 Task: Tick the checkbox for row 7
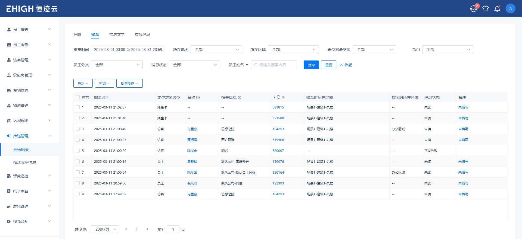[78, 173]
